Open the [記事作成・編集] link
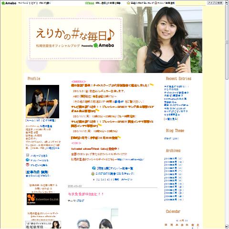 (x=37, y=172)
